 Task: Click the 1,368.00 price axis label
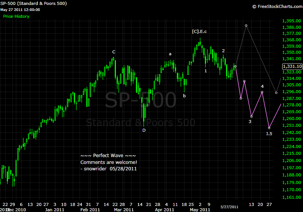click(x=292, y=40)
